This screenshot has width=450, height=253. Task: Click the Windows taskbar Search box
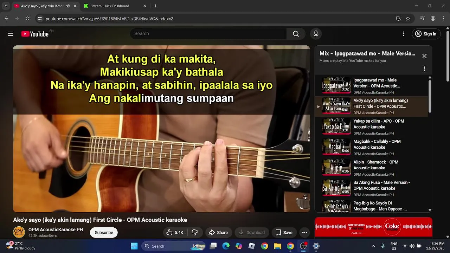click(x=173, y=246)
